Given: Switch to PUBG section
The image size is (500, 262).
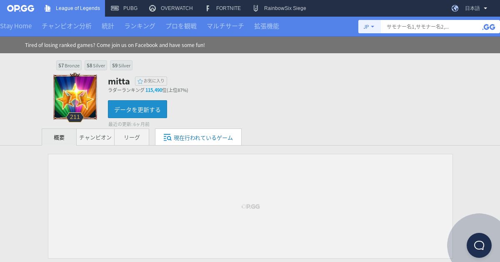Looking at the screenshot, I should (x=124, y=8).
